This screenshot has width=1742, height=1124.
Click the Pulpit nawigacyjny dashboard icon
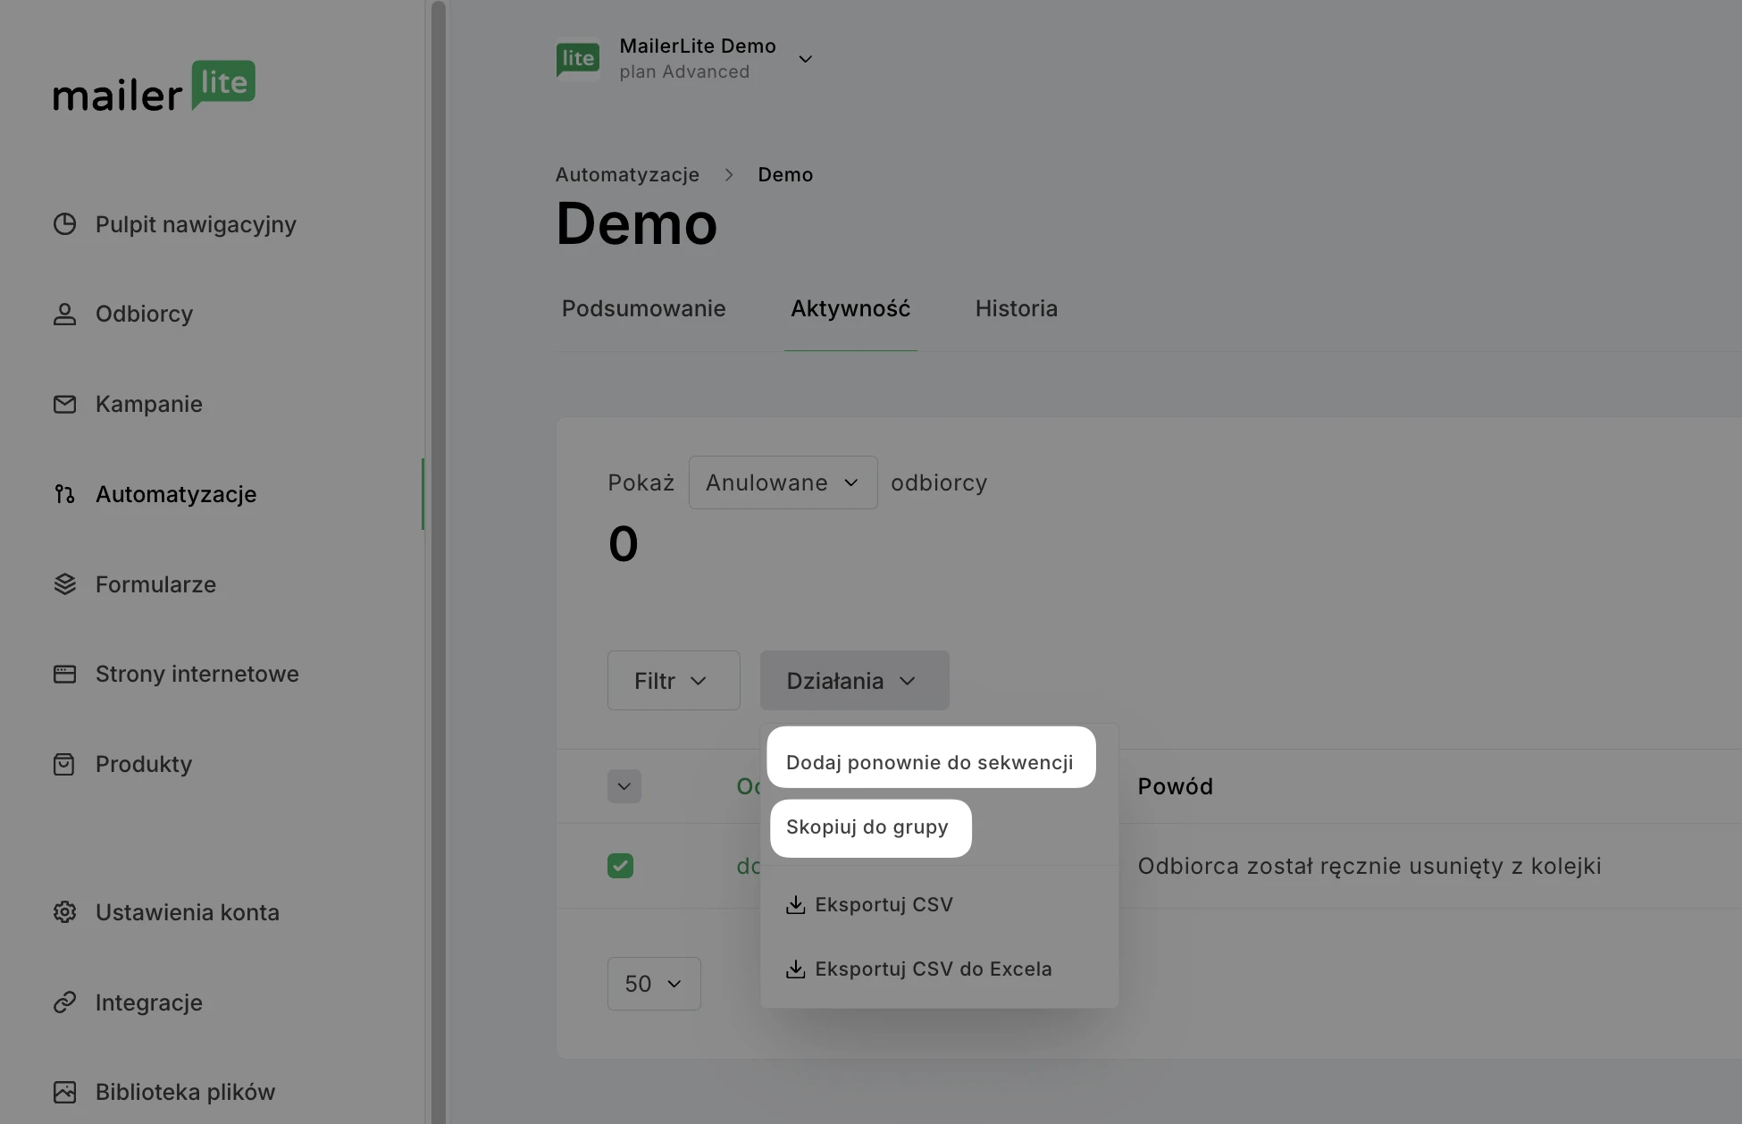[x=64, y=224]
